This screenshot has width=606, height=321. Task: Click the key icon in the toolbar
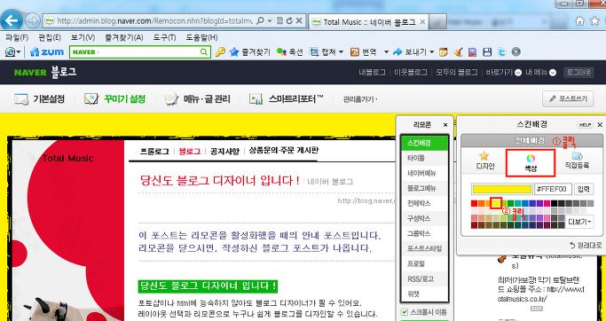point(220,51)
